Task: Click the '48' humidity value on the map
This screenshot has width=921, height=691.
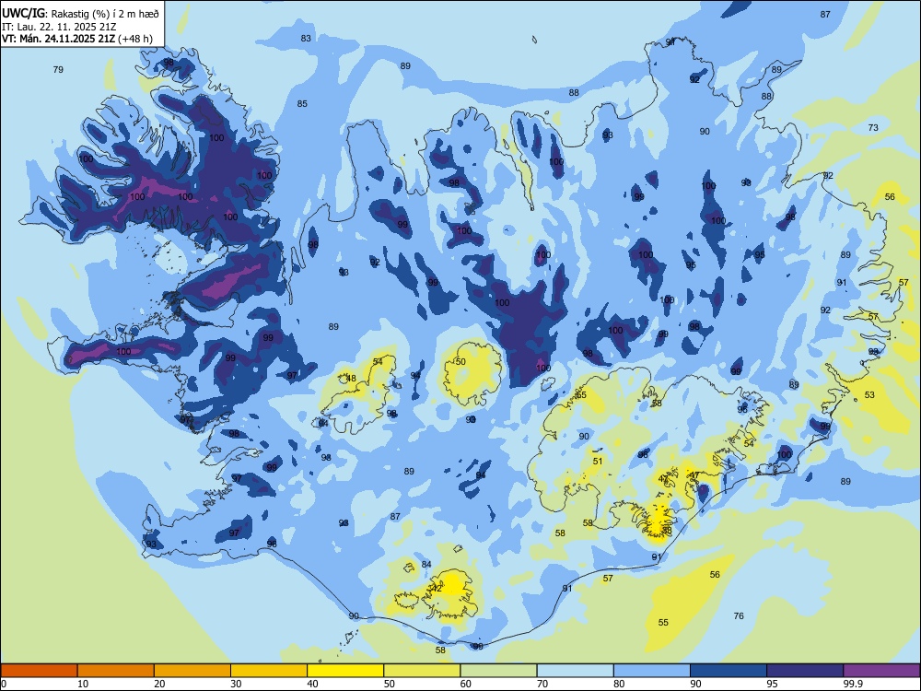Action: coord(351,379)
